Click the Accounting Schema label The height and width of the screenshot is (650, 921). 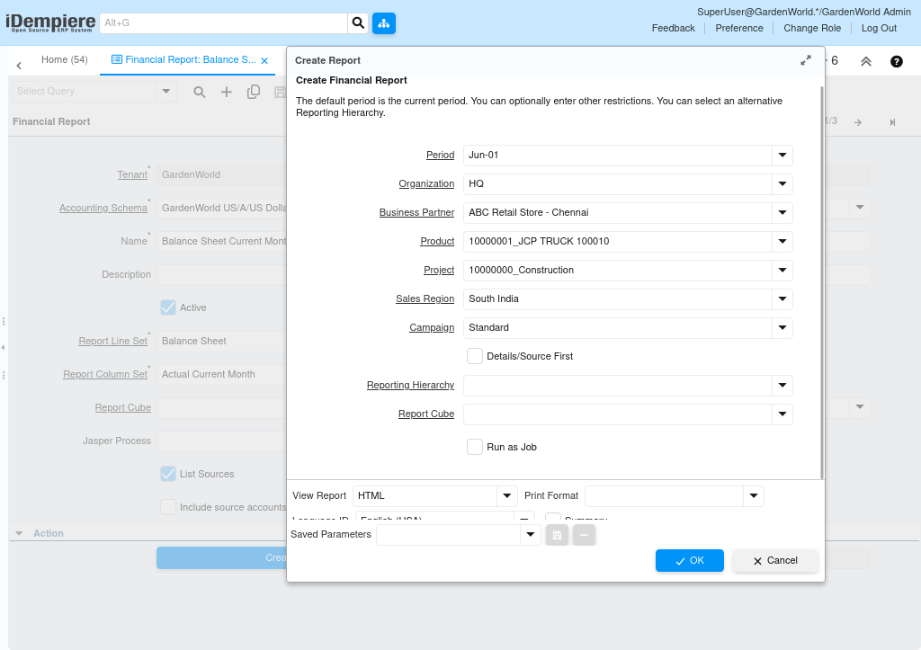pyautogui.click(x=103, y=208)
